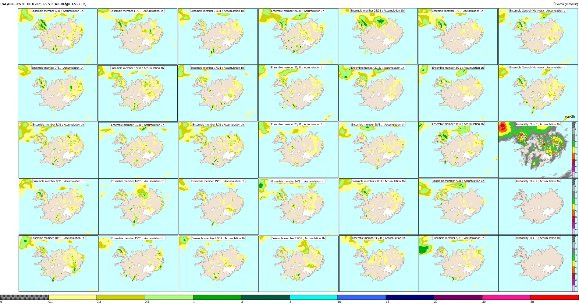The height and width of the screenshot is (304, 579).
Task: Click the Ensemble Control map marked run-3h
Action: point(538,93)
